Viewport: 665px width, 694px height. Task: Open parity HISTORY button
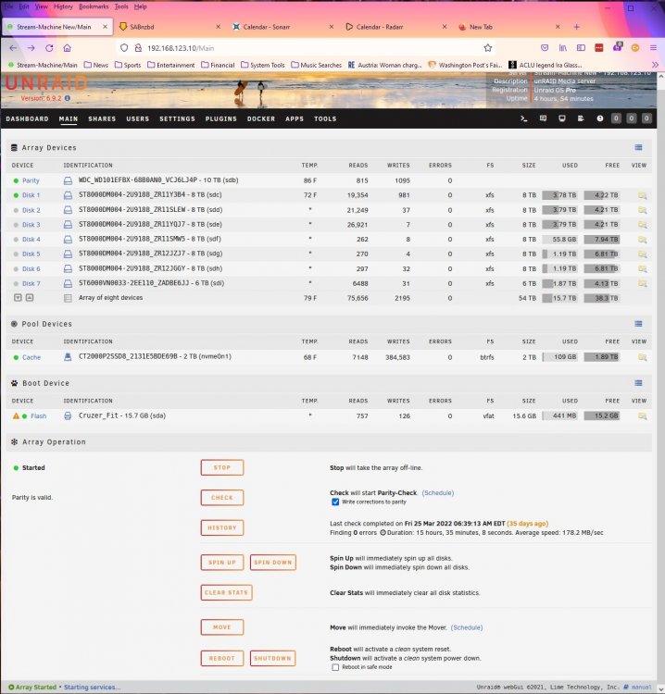pyautogui.click(x=222, y=527)
